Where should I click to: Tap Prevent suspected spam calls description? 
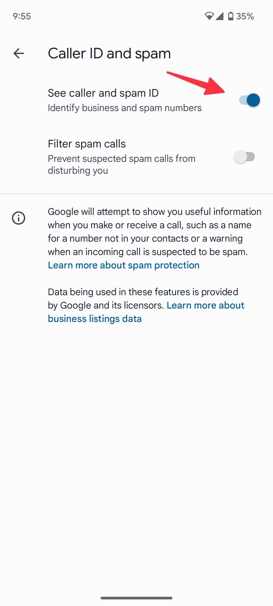point(121,164)
